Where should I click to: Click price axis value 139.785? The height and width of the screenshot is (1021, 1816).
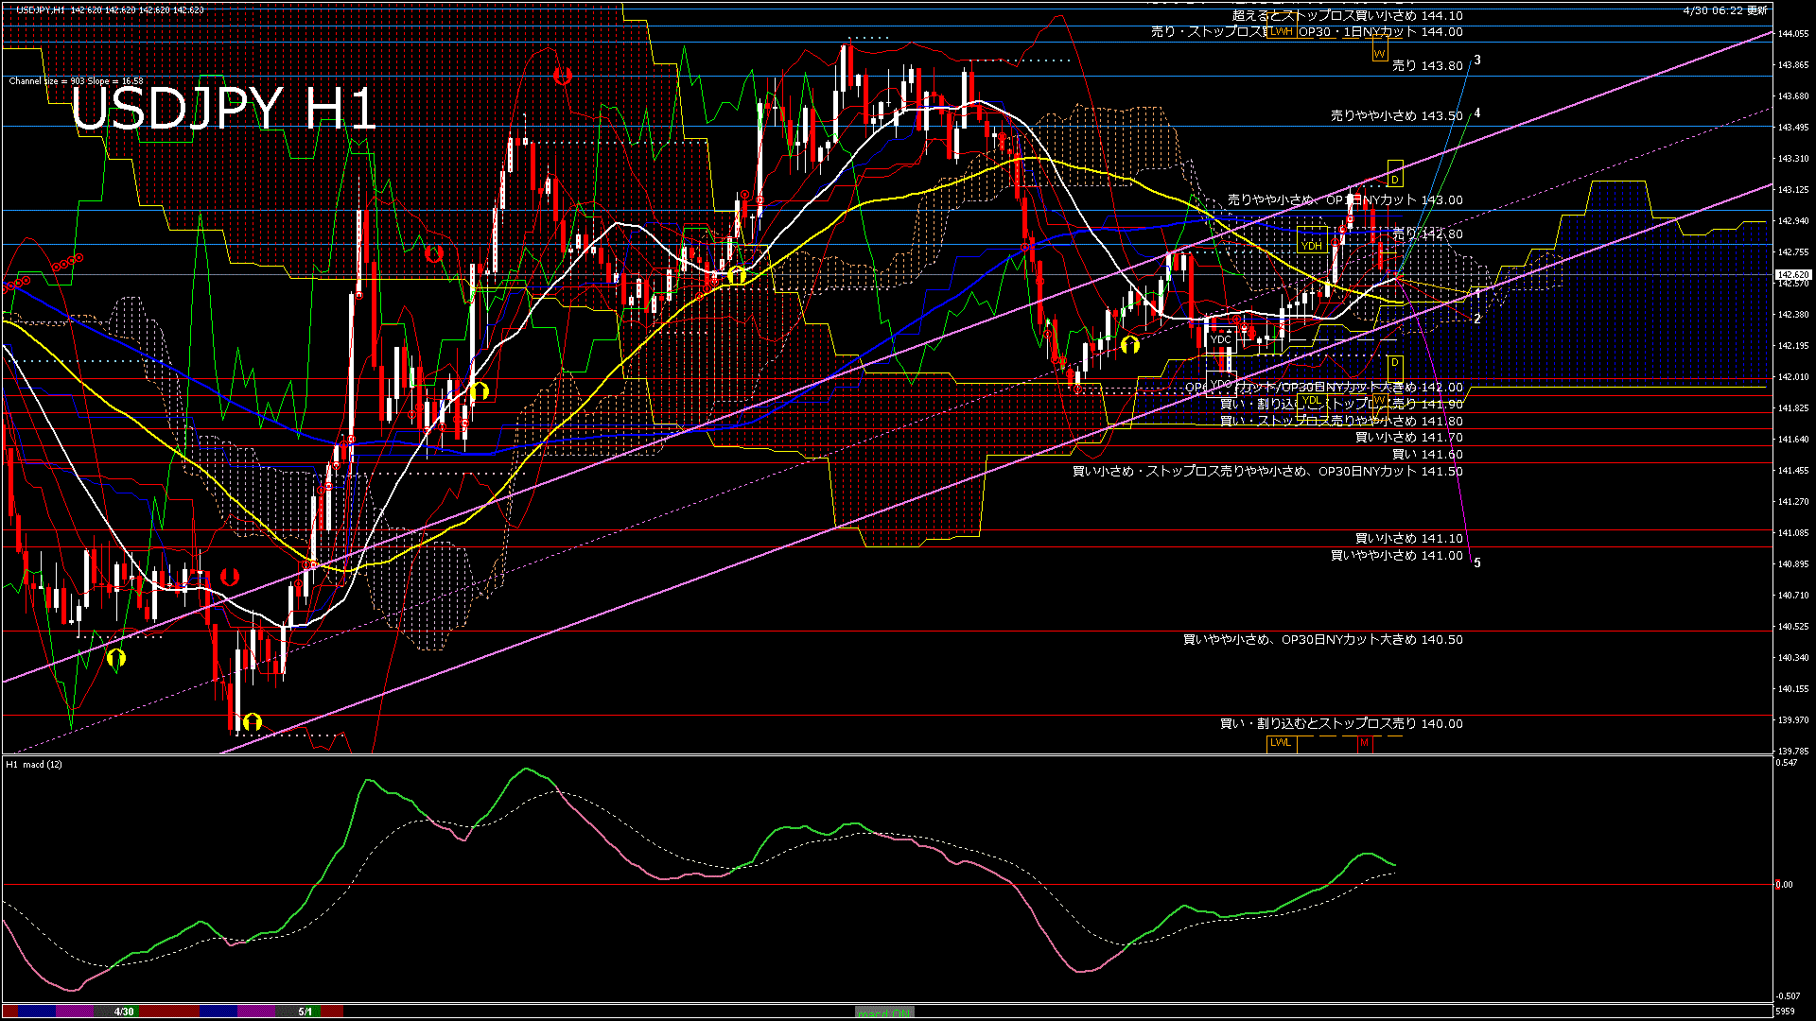click(x=1793, y=752)
